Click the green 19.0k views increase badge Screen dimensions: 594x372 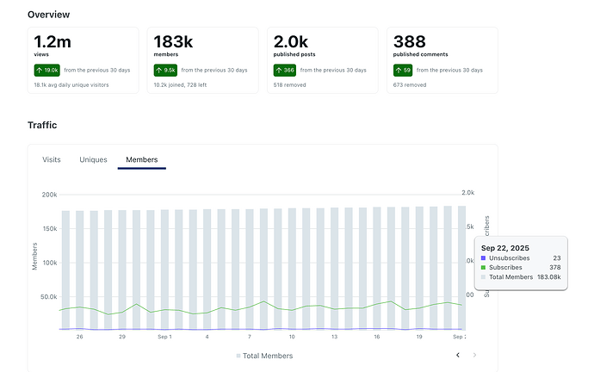click(46, 71)
